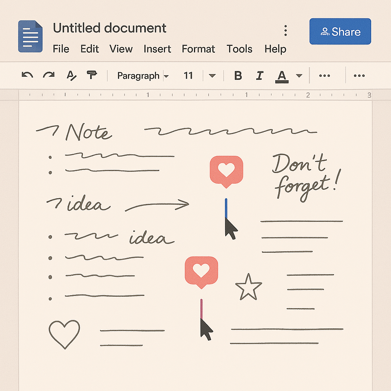The width and height of the screenshot is (391, 391).
Task: Expand the font size 11 dropdown arrow
Action: (212, 76)
